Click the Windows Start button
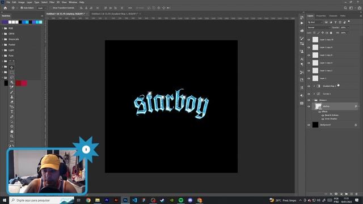Image resolution: width=363 pixels, height=204 pixels. click(x=4, y=200)
